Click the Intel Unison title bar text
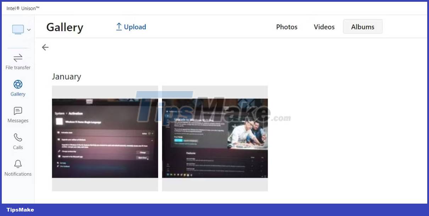 (23, 8)
